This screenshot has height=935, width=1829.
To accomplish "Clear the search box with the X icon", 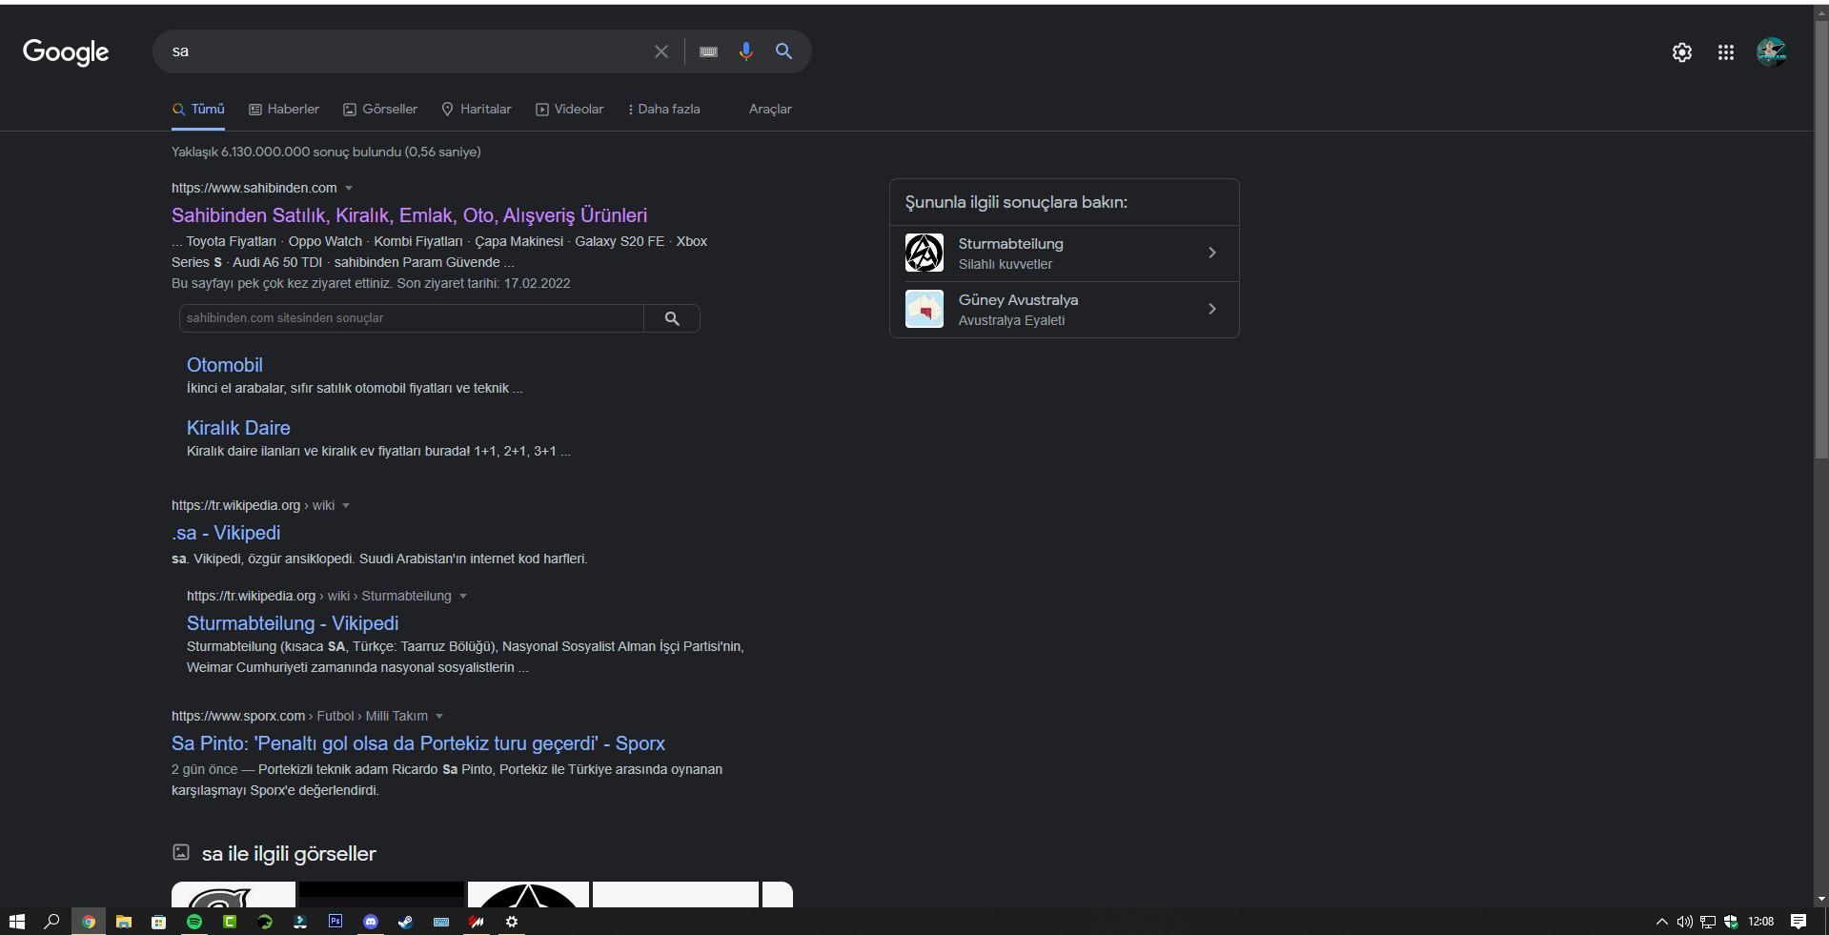I will click(x=661, y=51).
